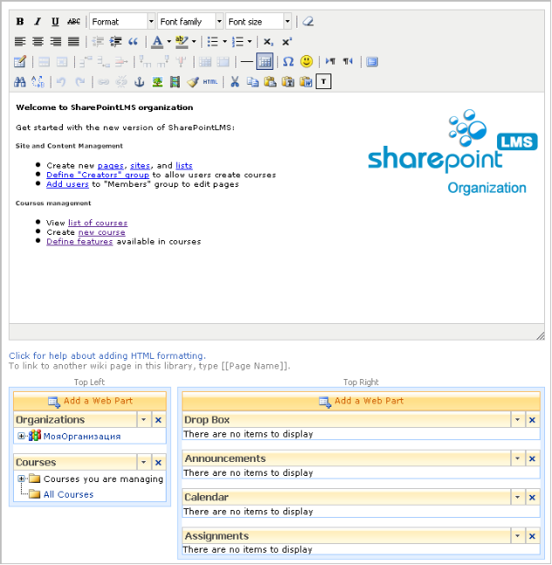Screen dimensions: 552x565
Task: Open the 'pages' link
Action: (111, 166)
